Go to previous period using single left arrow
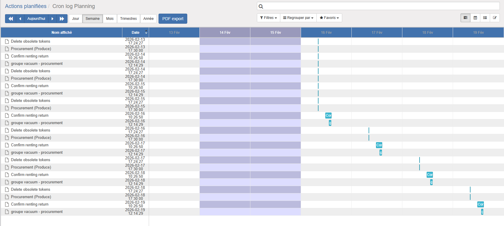This screenshot has width=504, height=226. click(20, 19)
